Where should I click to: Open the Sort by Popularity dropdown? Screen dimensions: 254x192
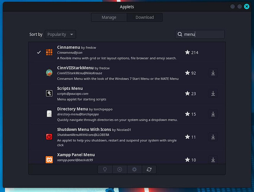coord(60,35)
